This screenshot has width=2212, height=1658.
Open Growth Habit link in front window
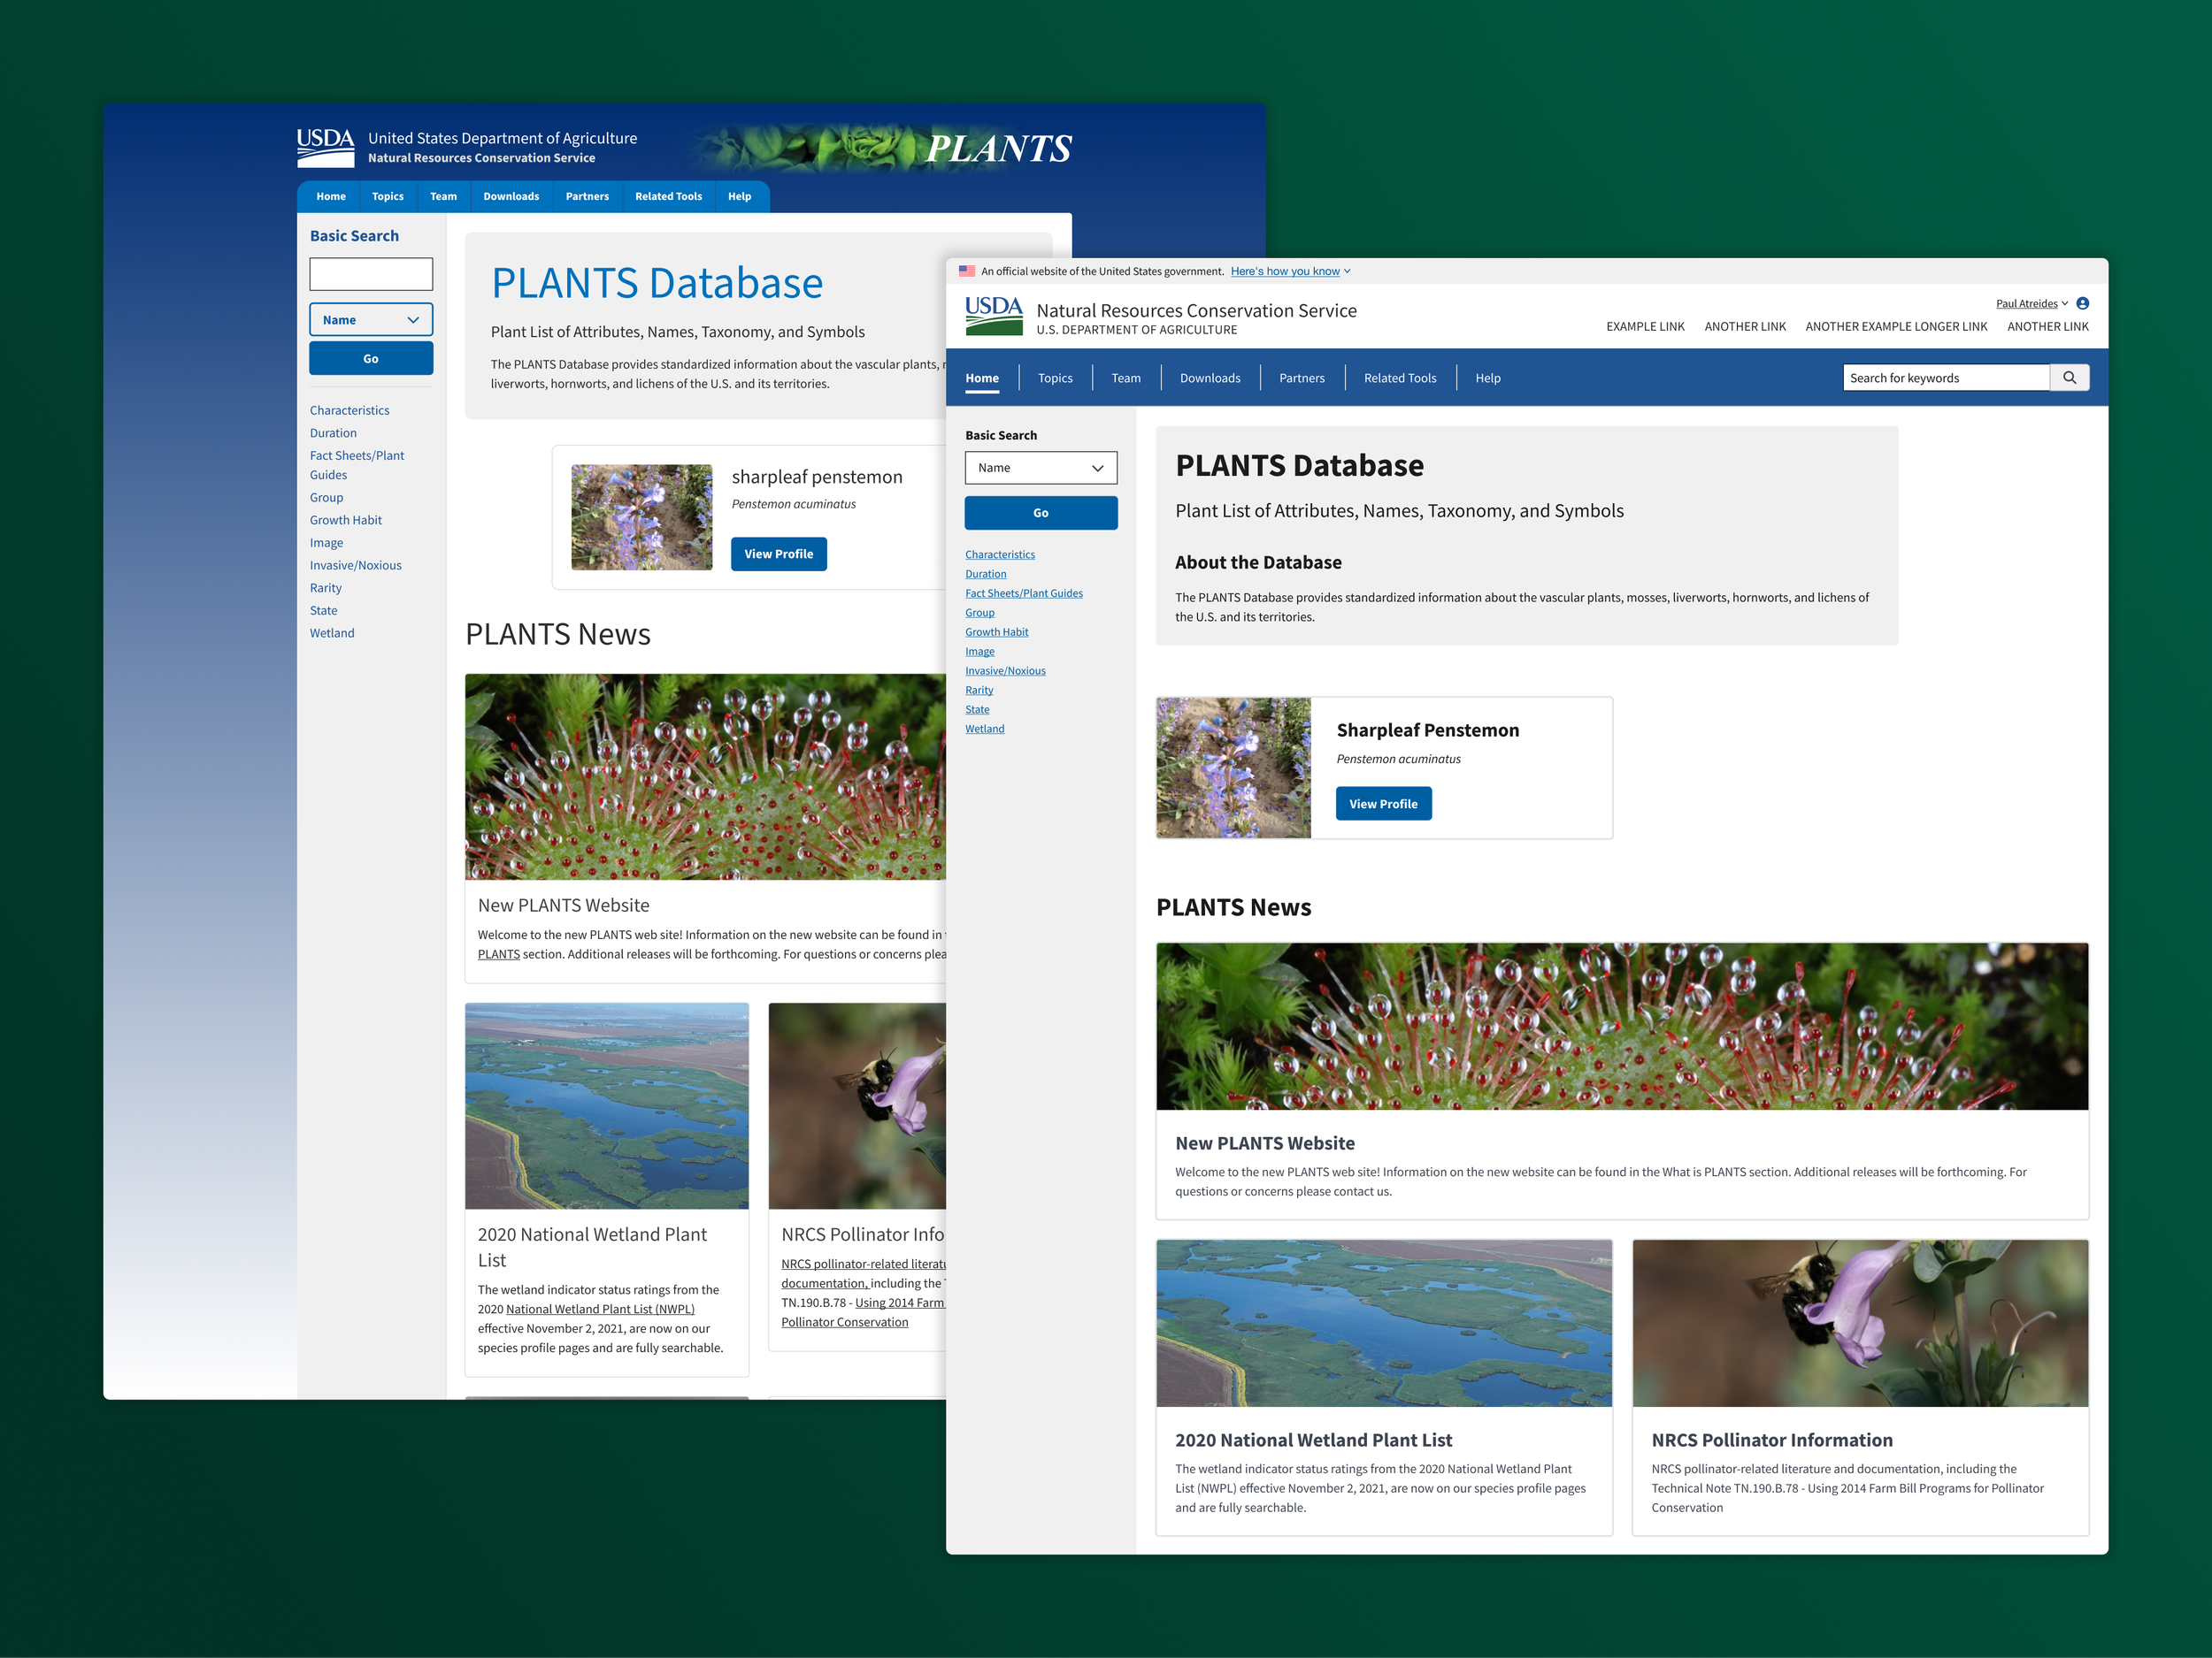(x=997, y=631)
